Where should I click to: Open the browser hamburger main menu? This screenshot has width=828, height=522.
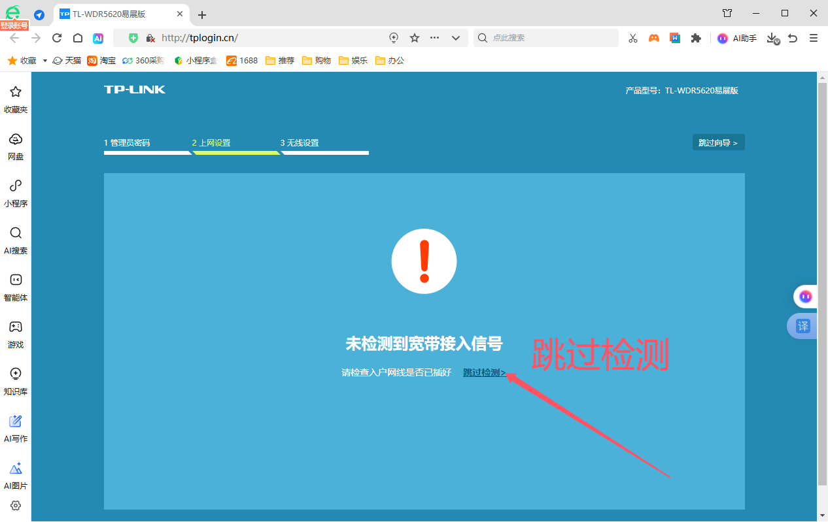point(814,38)
